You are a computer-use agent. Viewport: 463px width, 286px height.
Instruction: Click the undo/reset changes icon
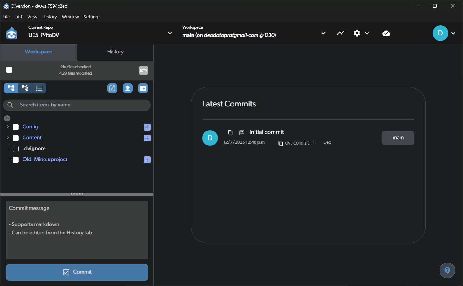[x=143, y=70]
